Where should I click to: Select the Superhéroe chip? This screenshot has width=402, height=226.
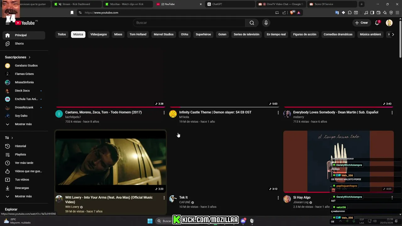click(x=203, y=34)
